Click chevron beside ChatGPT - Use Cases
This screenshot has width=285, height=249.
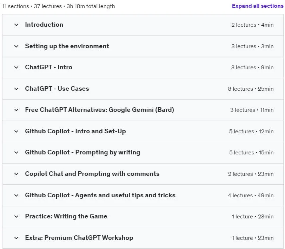coord(16,89)
